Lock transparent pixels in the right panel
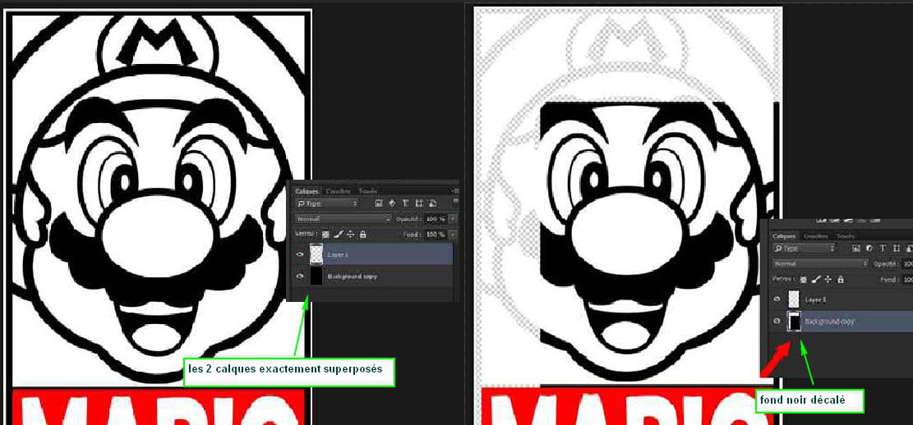The height and width of the screenshot is (425, 913). (x=804, y=280)
